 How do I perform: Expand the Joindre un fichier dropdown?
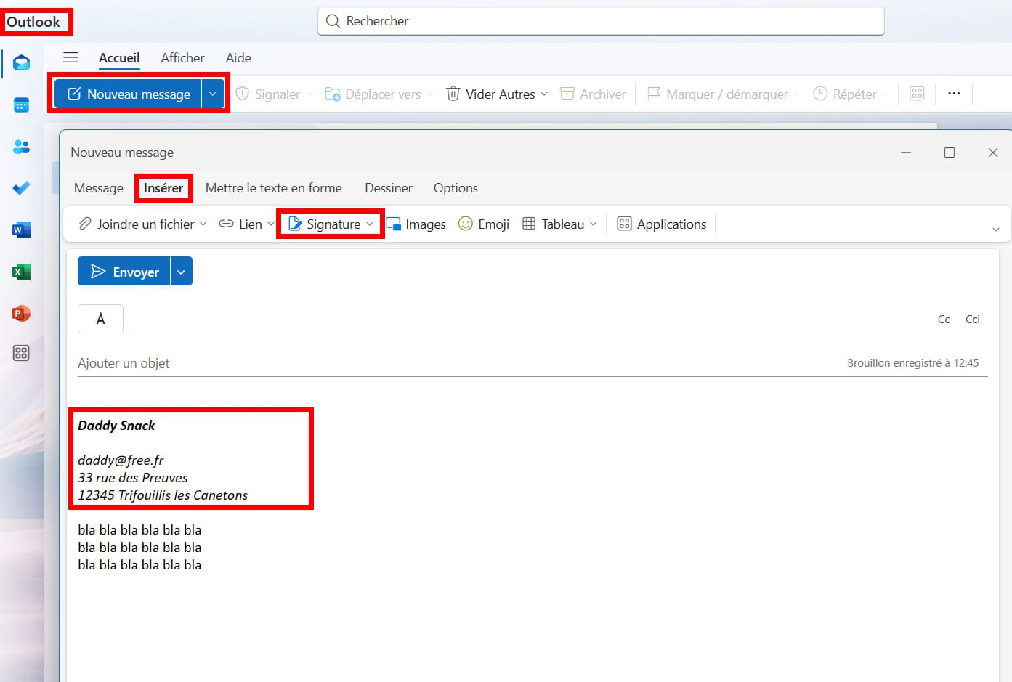[203, 224]
